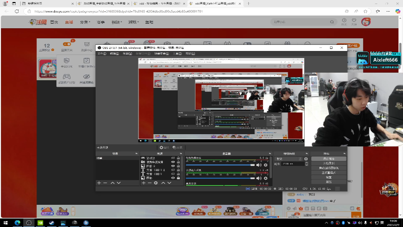The image size is (403, 227).
Task: Toggle lock on bottom 图像 source
Action: (x=178, y=178)
